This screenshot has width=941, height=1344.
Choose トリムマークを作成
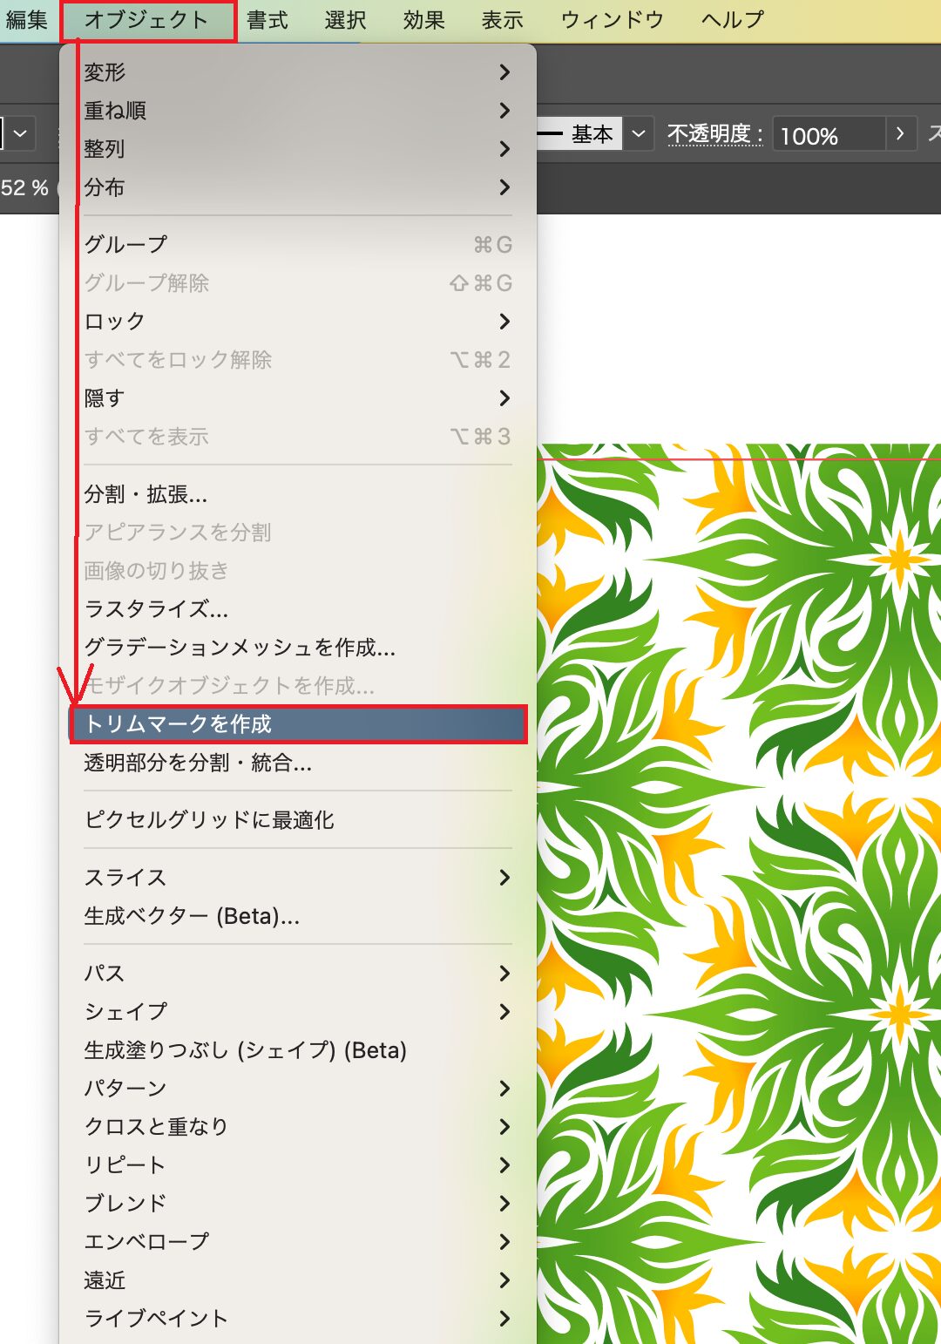[x=298, y=724]
